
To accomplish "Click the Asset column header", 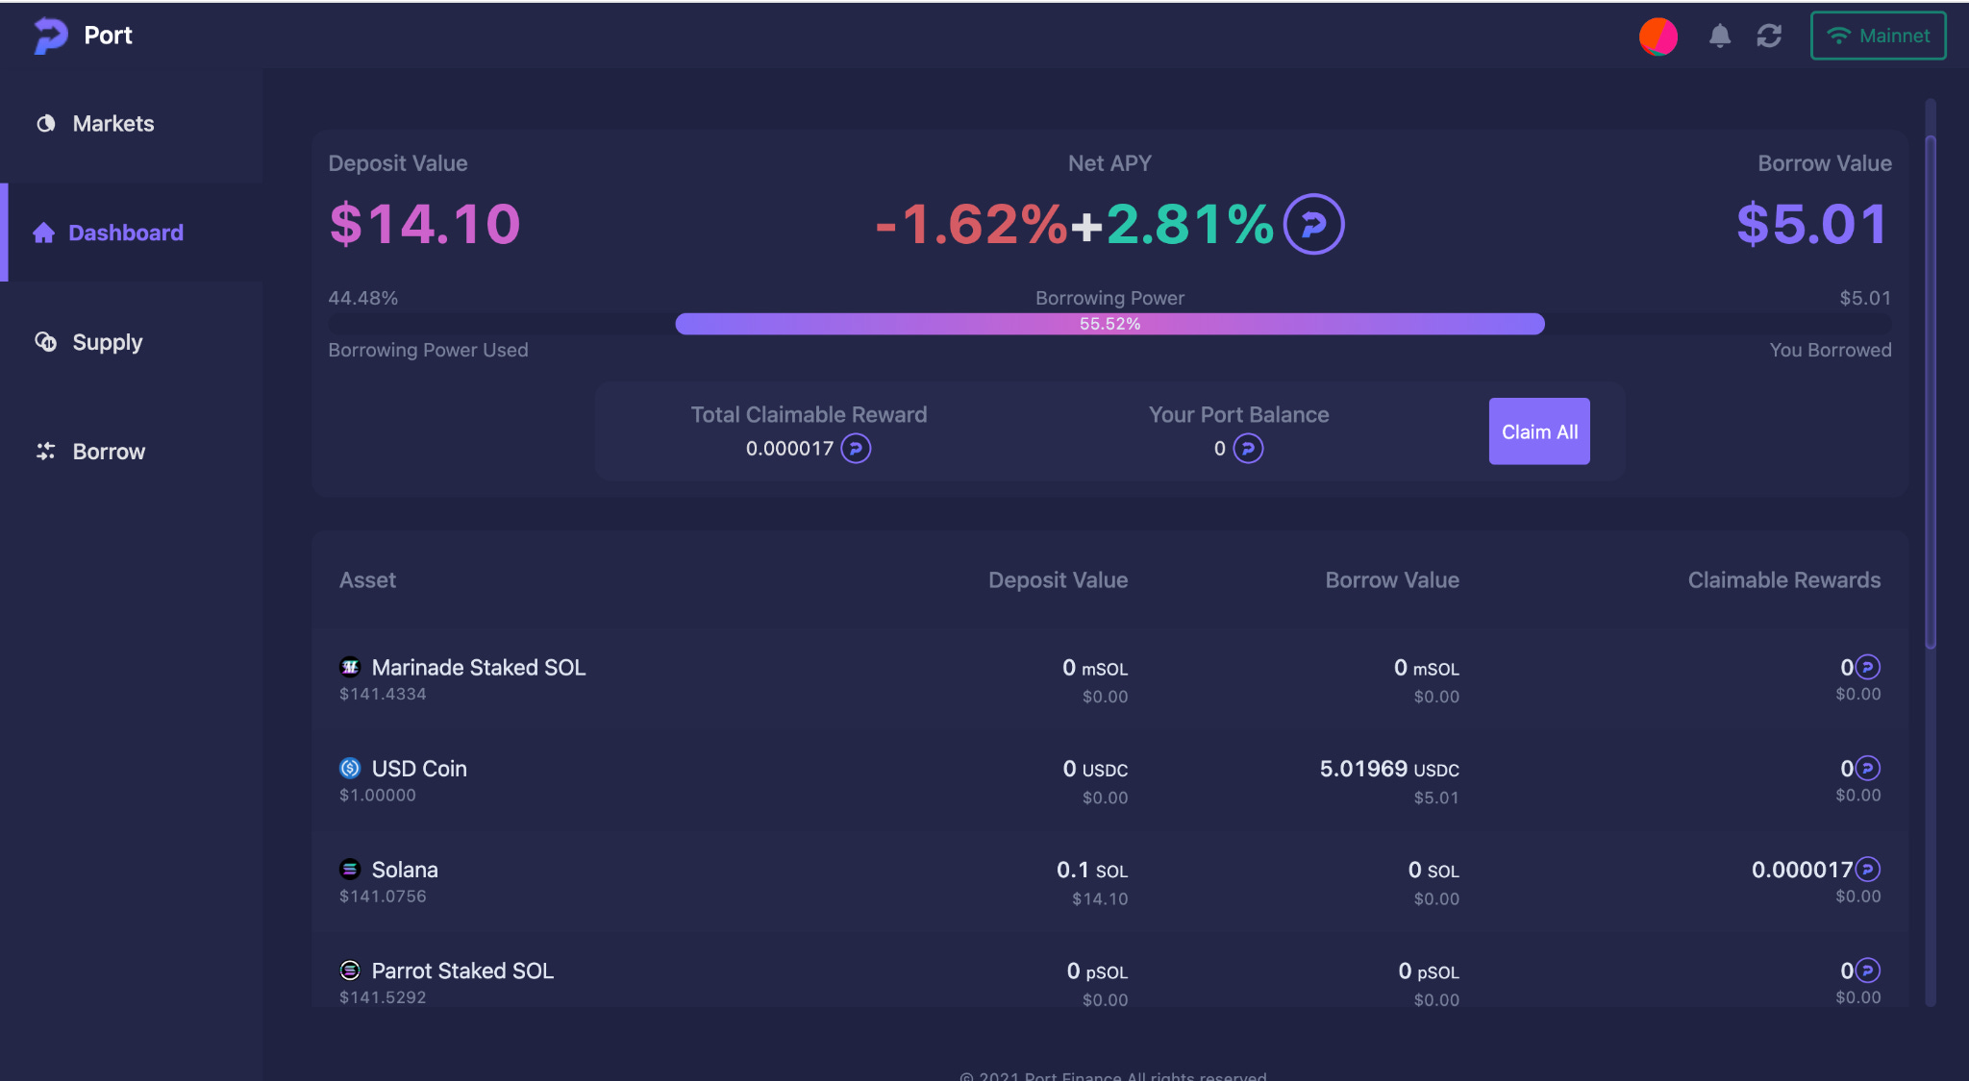I will click(x=367, y=580).
